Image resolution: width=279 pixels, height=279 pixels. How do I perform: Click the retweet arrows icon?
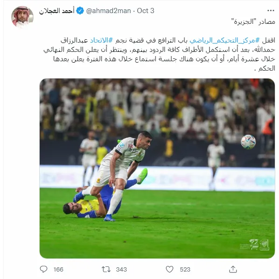[x=106, y=269]
